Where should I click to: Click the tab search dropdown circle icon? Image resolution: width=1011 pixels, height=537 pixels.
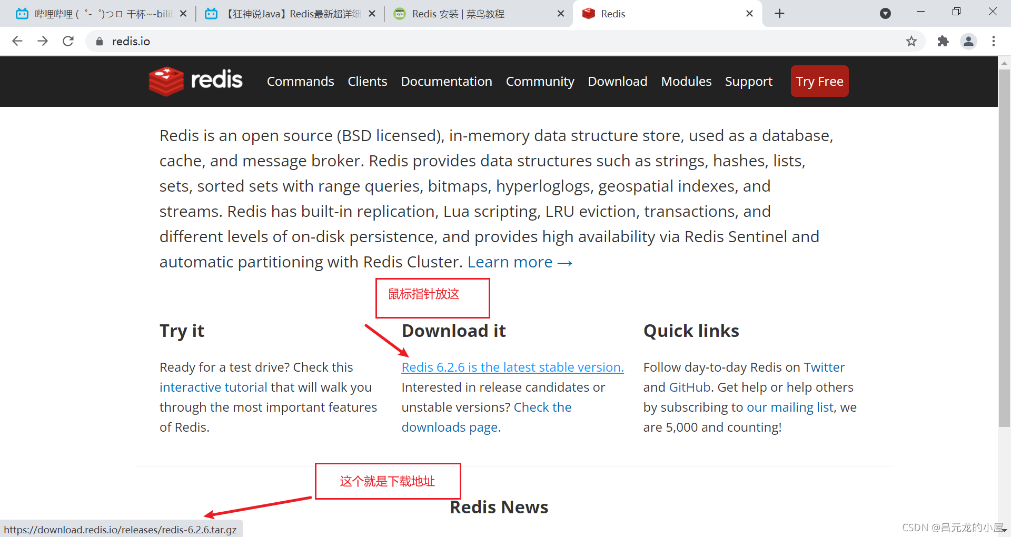point(886,14)
